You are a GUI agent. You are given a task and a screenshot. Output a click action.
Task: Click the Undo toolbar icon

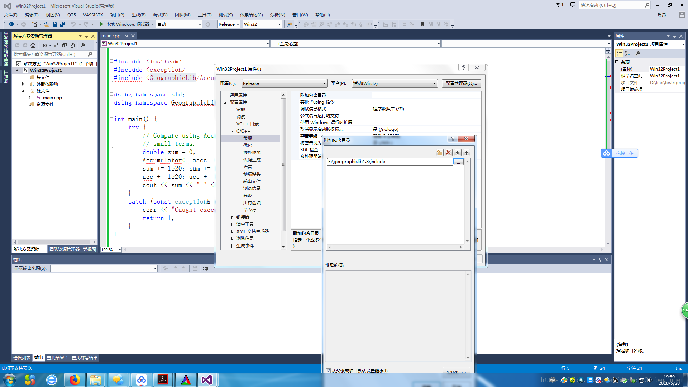[x=73, y=24]
